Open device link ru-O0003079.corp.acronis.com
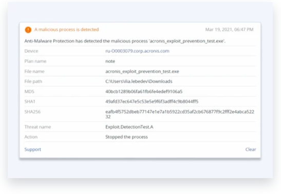Viewport: 281px width, 194px height. coord(137,51)
